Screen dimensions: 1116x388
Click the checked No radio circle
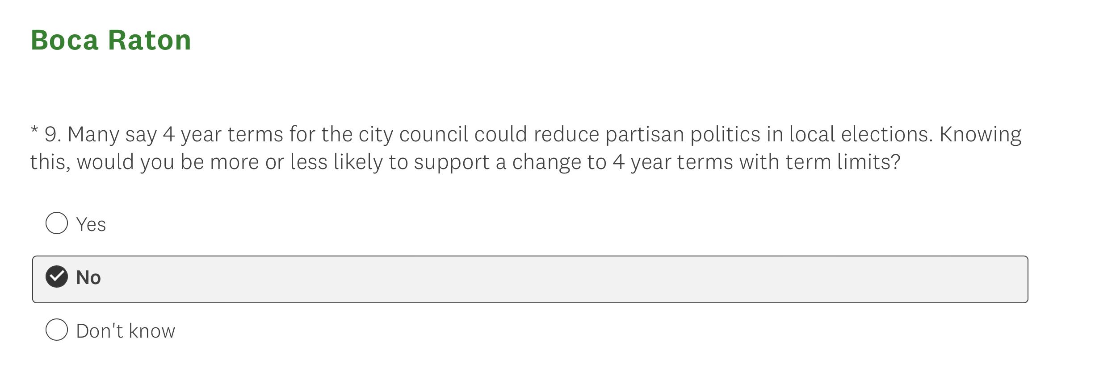tap(57, 277)
